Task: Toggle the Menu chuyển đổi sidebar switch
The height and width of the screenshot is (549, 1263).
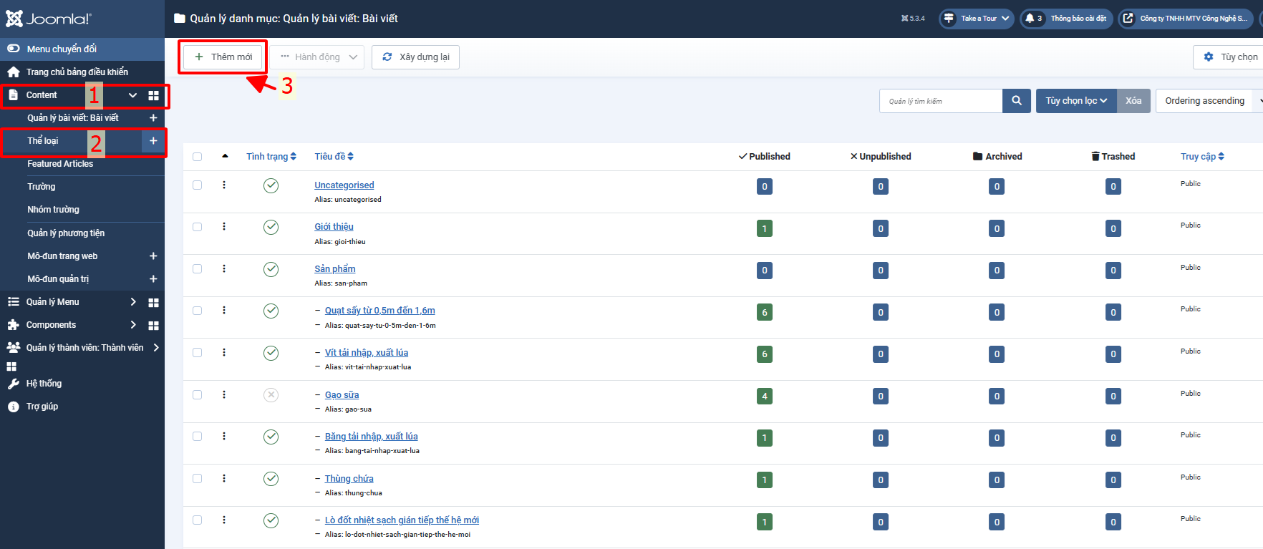Action: tap(14, 49)
